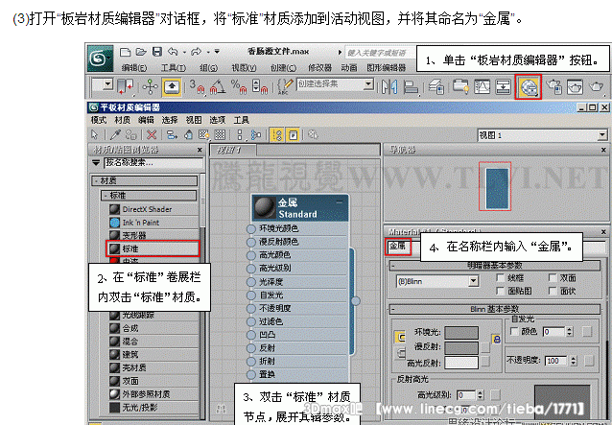Image resolution: width=612 pixels, height=425 pixels.
Task: Click the New file icon
Action: click(x=125, y=52)
